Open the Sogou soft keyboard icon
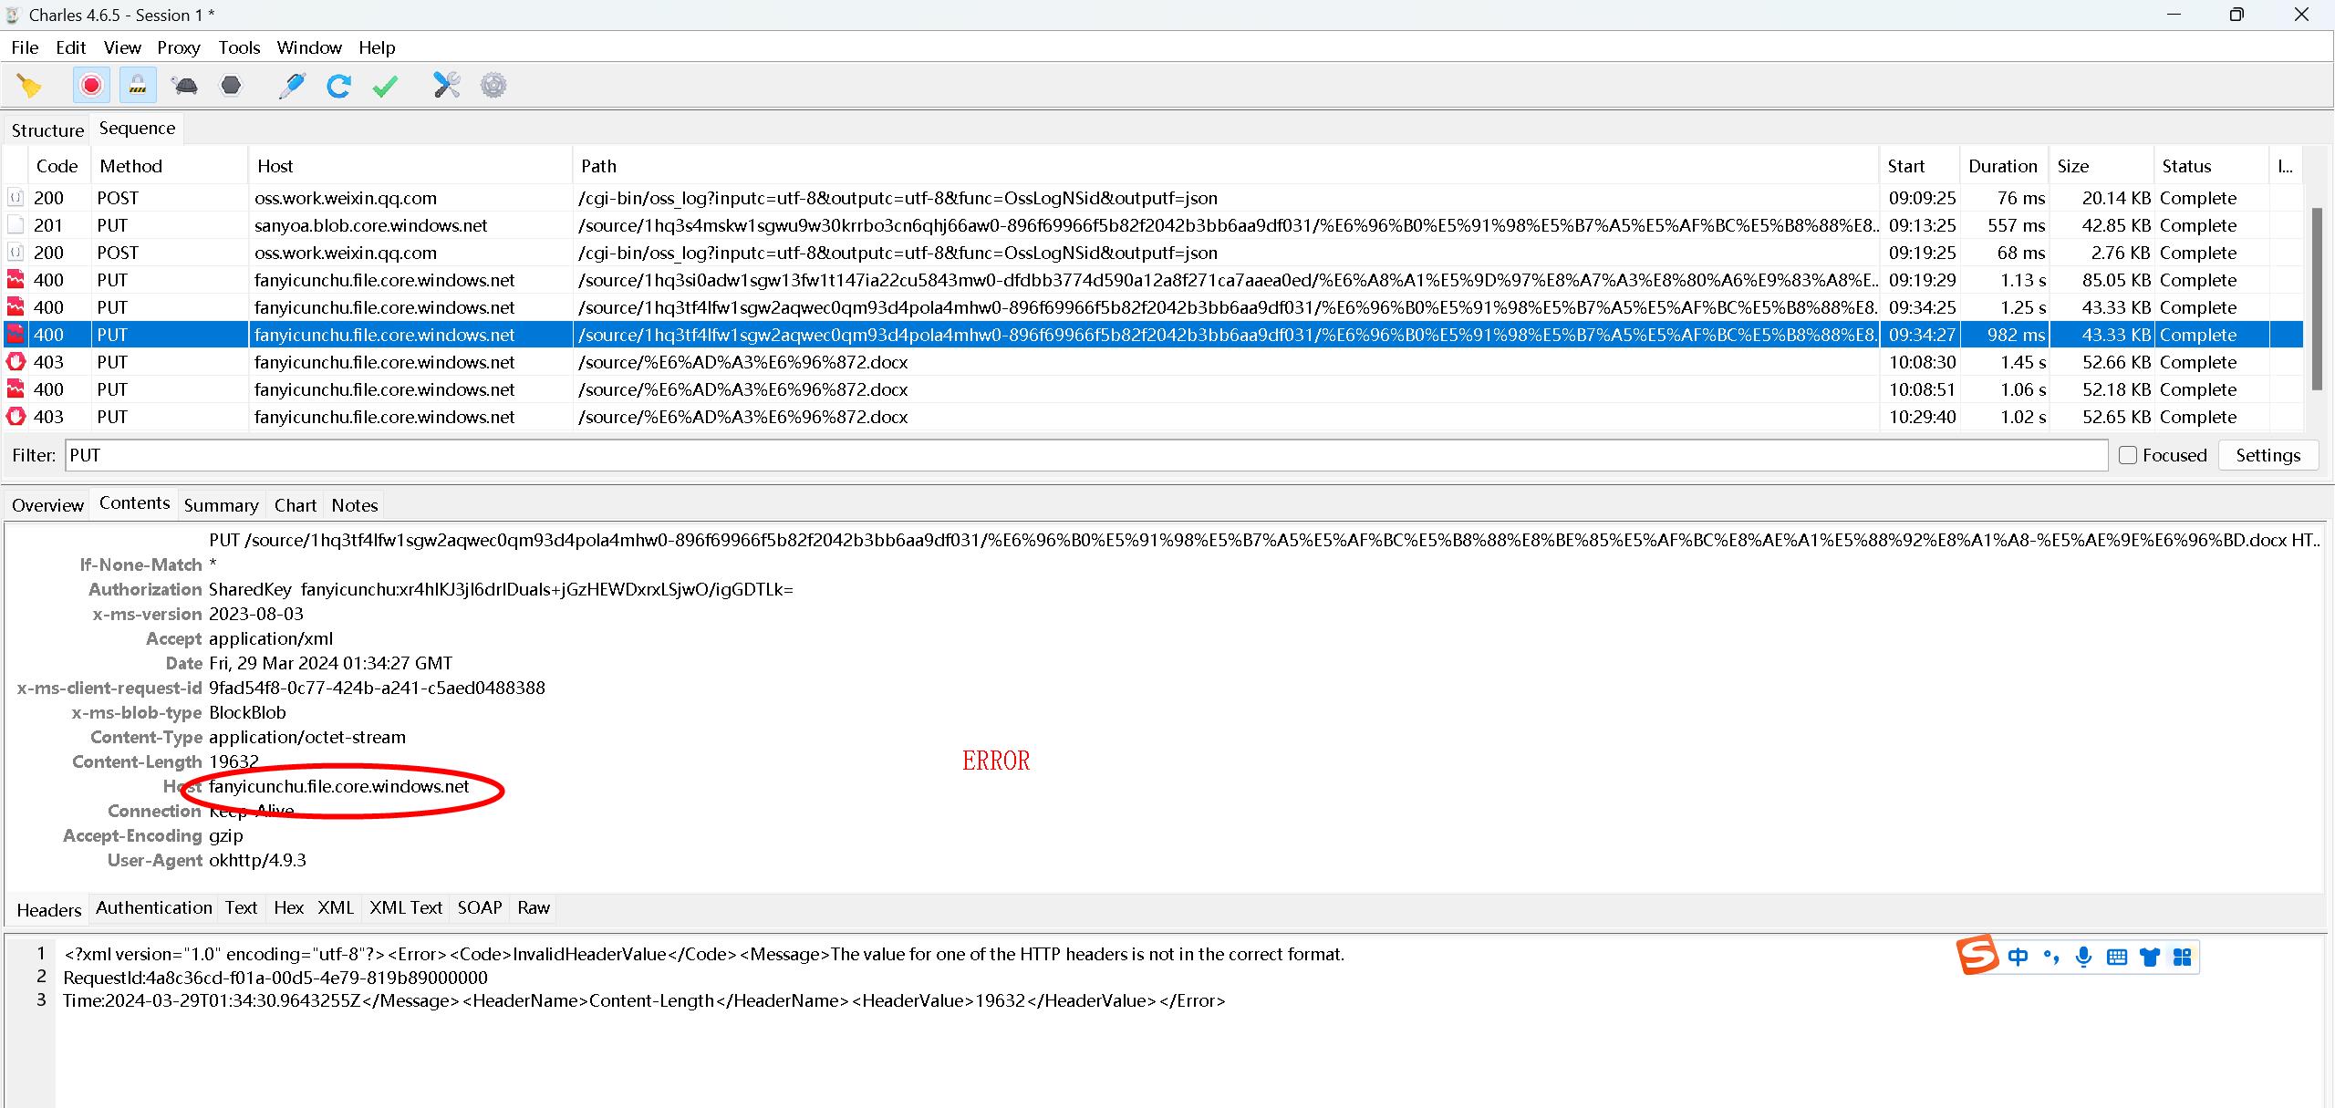The width and height of the screenshot is (2335, 1108). point(2117,957)
